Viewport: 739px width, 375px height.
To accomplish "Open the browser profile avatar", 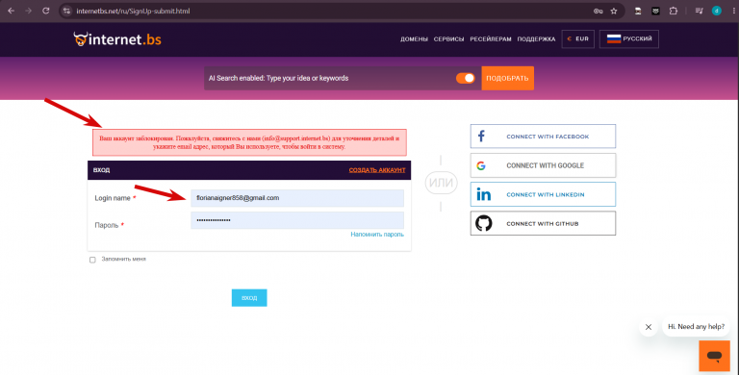I will (716, 11).
